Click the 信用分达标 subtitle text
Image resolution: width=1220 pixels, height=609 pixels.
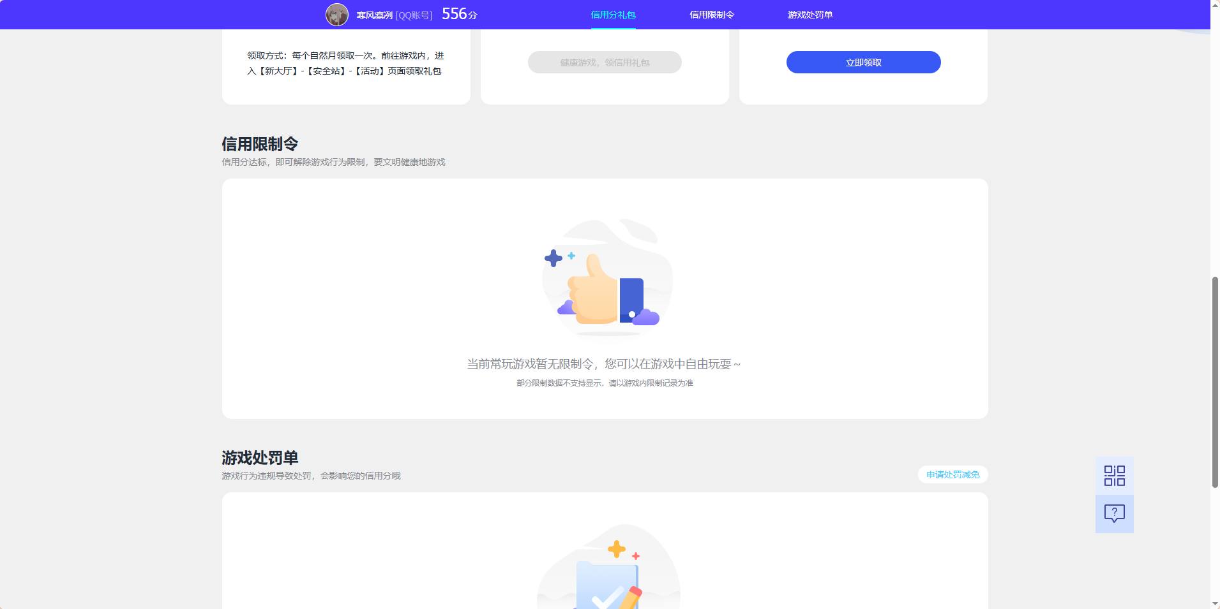[333, 162]
